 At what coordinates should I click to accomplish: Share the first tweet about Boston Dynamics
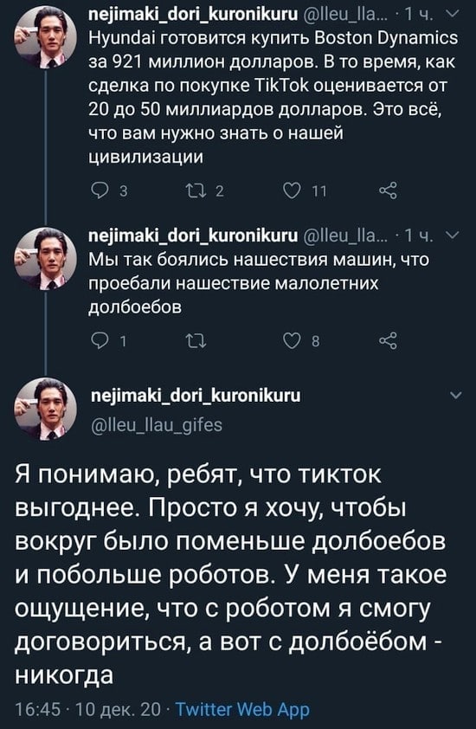(388, 190)
